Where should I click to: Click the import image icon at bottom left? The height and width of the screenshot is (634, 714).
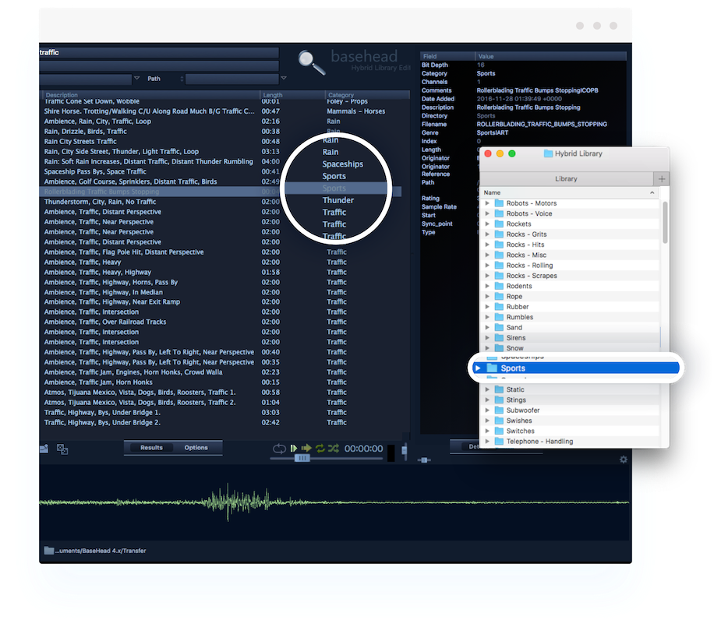[x=44, y=449]
